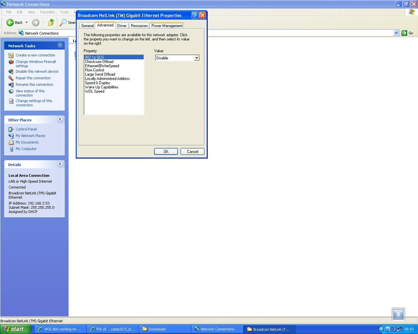Image resolution: width=418 pixels, height=334 pixels.
Task: Click the Change settings of this connection icon
Action: pos(11,101)
